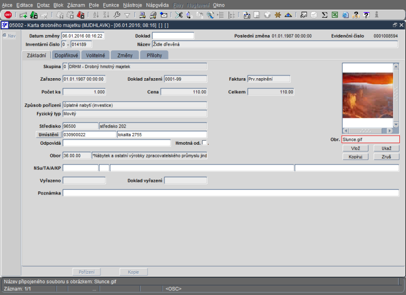Switch to the Přílohy tab
Viewport: 406px width, 295px height.
(x=154, y=55)
